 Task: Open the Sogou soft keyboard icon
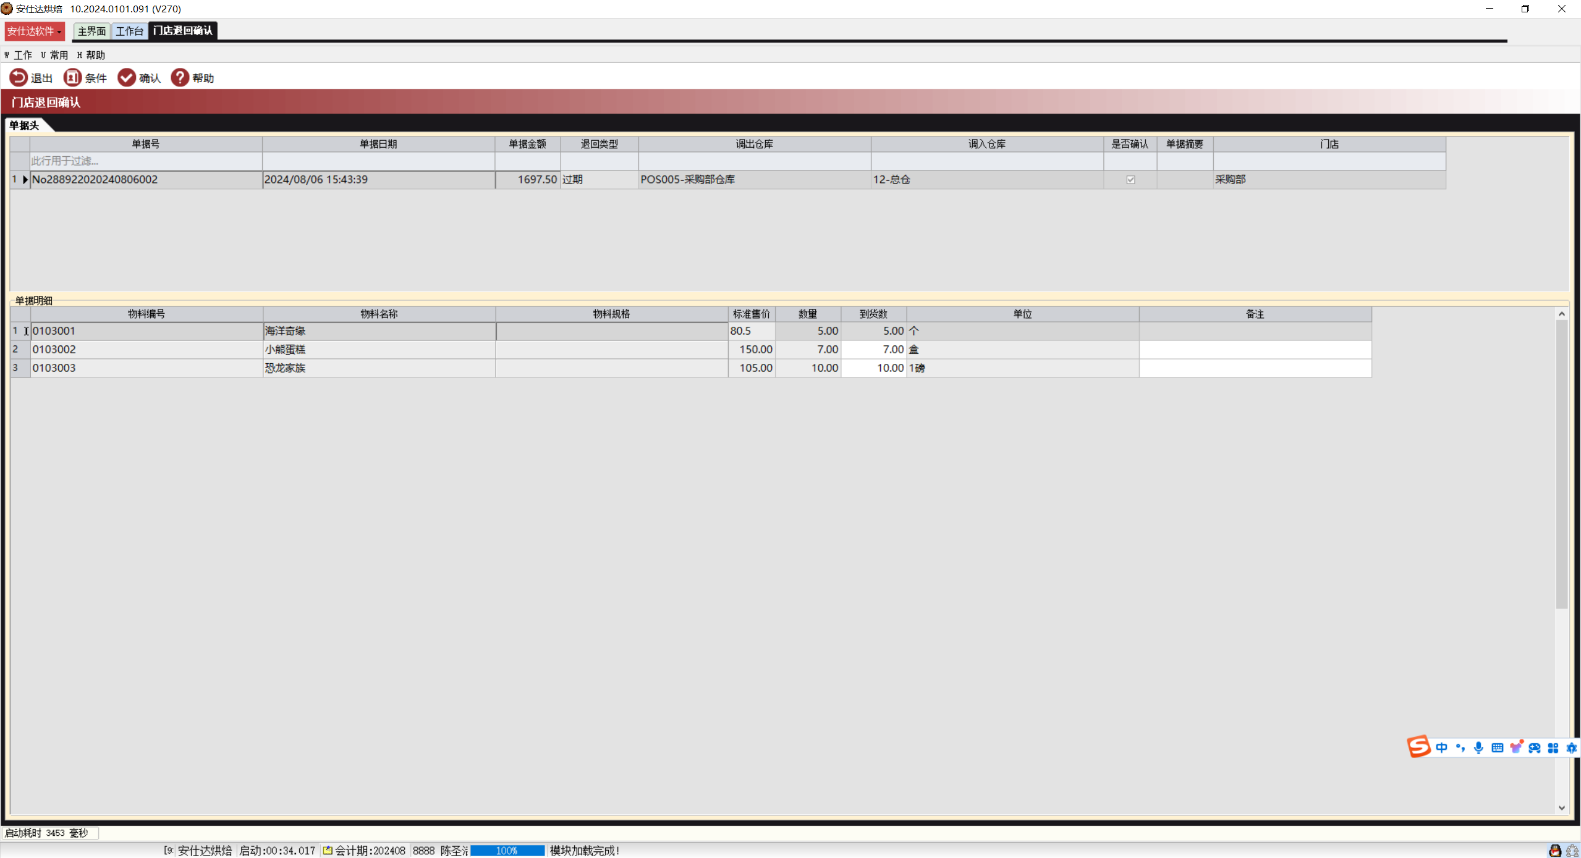tap(1497, 748)
